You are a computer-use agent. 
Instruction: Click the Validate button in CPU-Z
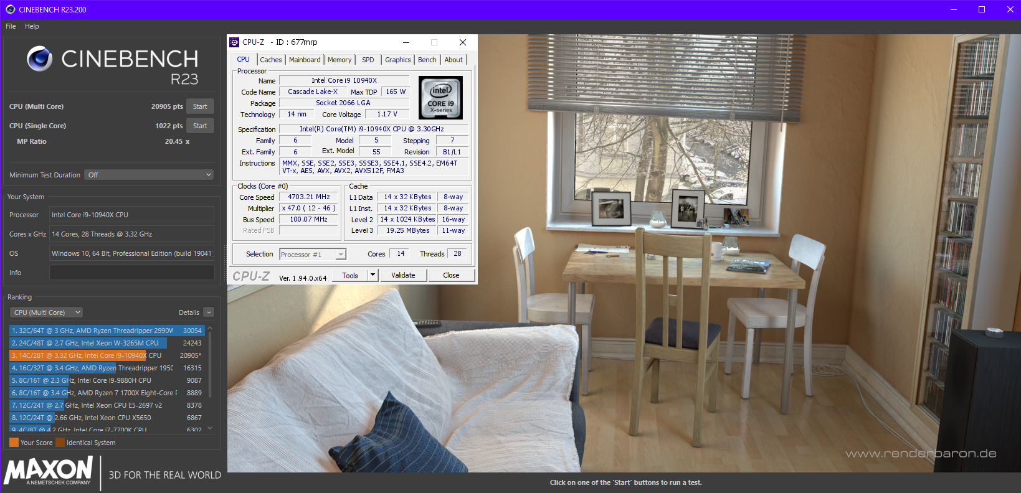pos(403,275)
